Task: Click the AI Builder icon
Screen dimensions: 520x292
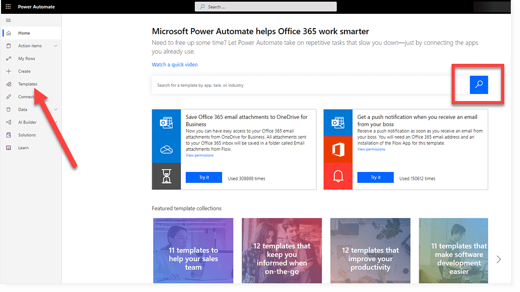Action: pos(9,122)
